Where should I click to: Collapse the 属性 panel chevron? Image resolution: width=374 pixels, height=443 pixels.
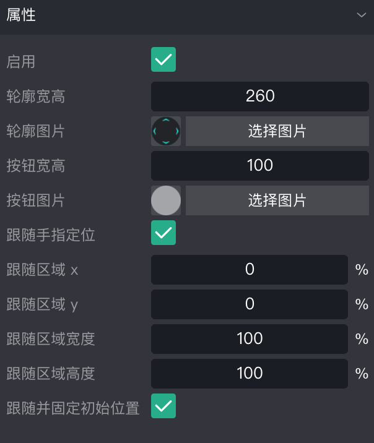click(x=362, y=15)
